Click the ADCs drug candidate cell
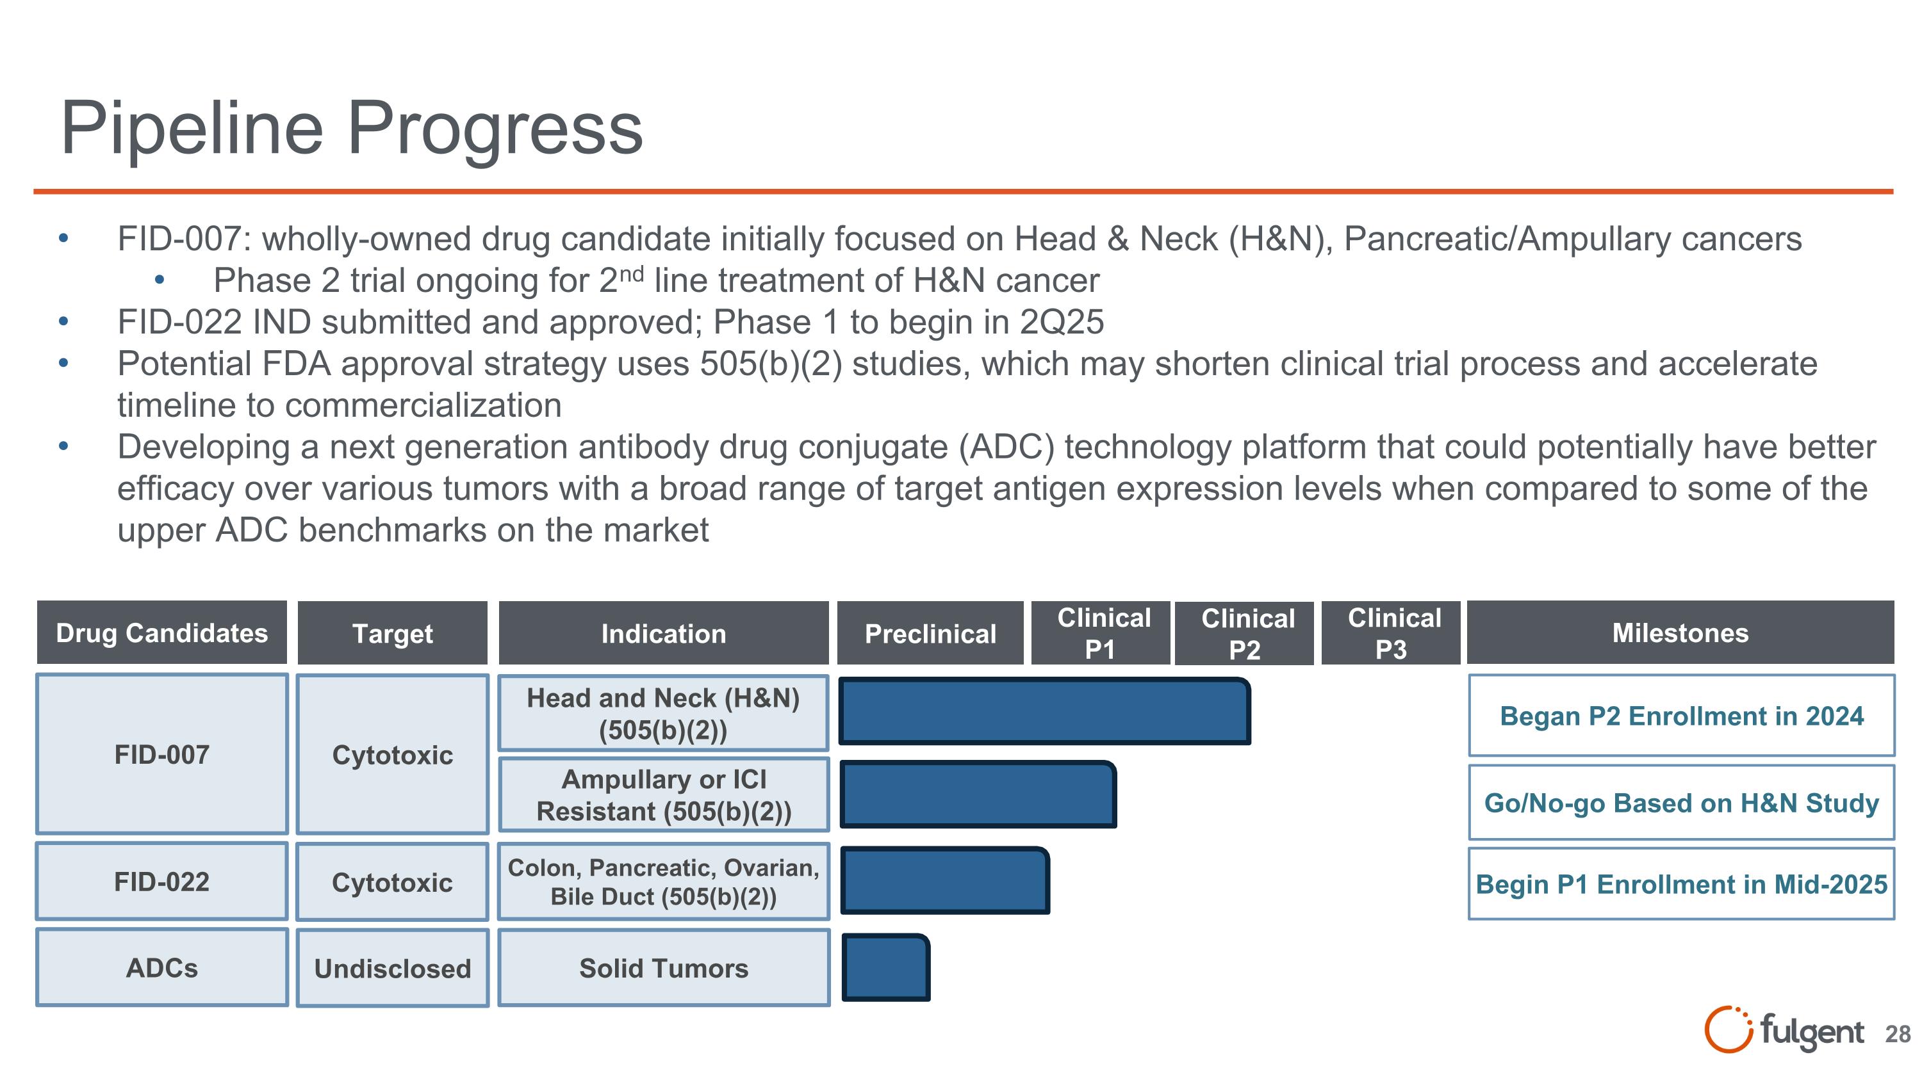1922x1080 pixels. click(x=162, y=967)
